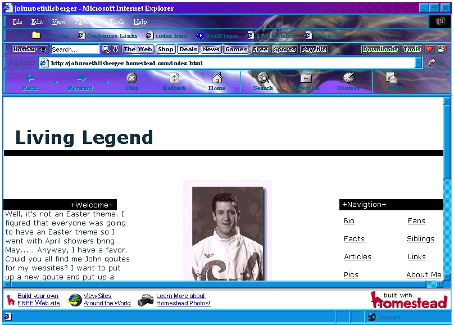Open the folder in the Links bar
Screen dimensions: 454x325
pos(51,35)
